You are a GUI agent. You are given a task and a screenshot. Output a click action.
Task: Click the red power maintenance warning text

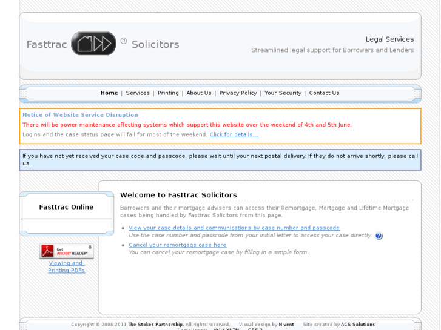187,125
